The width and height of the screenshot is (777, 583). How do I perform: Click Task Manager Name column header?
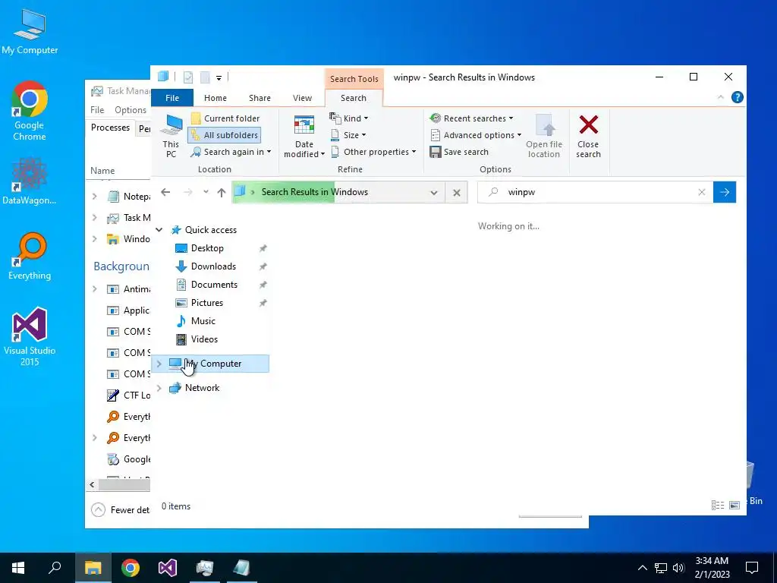click(x=102, y=171)
